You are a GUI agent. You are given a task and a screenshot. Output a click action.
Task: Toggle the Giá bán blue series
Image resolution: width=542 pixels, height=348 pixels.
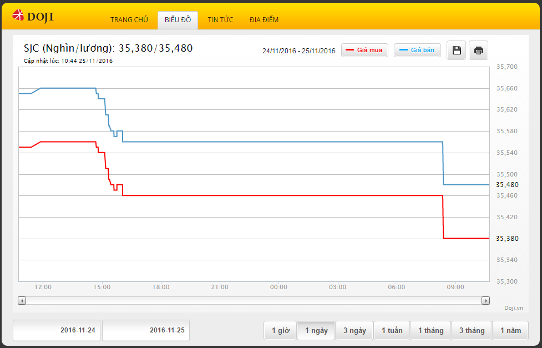point(417,50)
